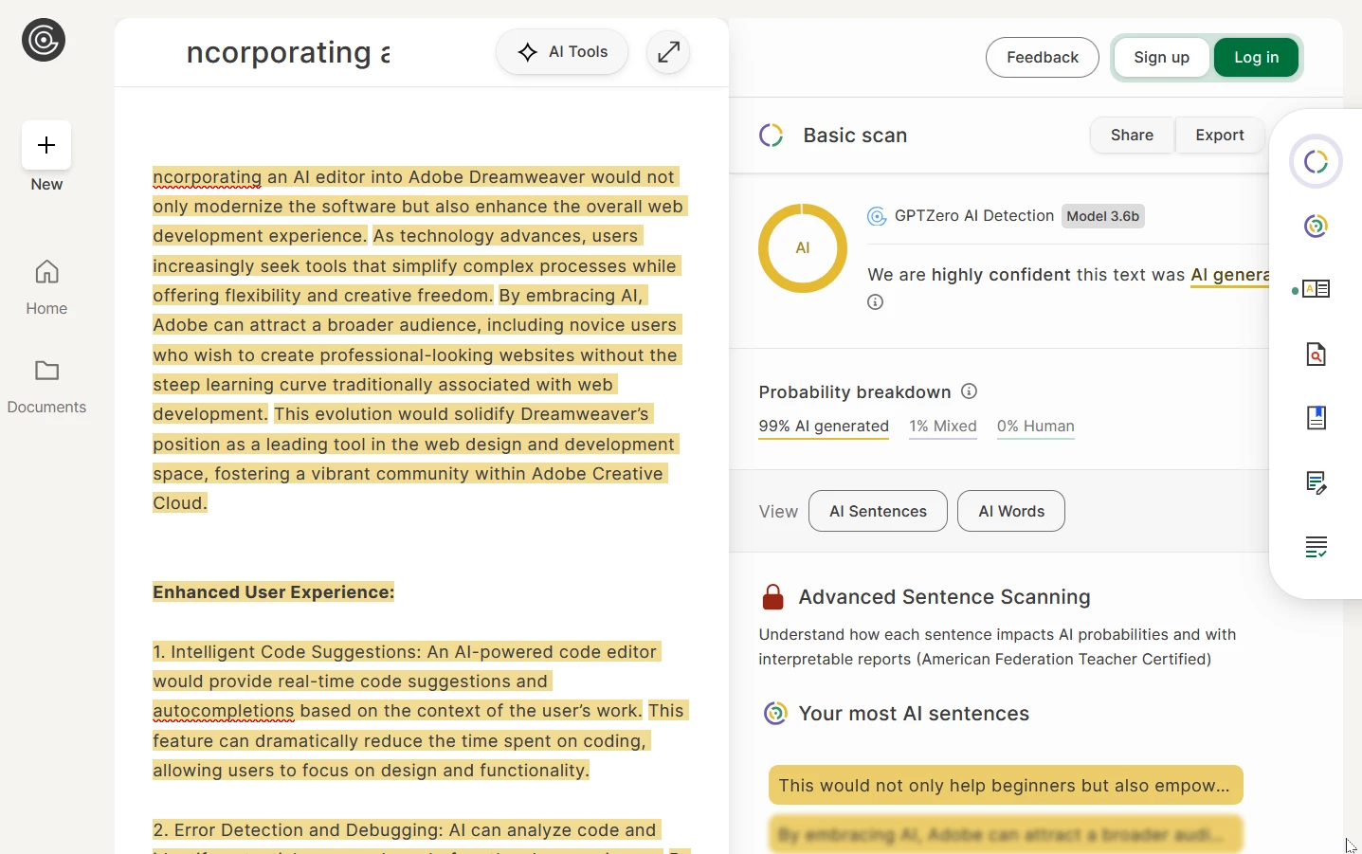Click the info icon next to Probability breakdown

(x=969, y=391)
